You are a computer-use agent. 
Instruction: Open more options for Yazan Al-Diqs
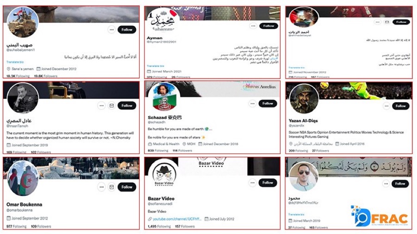[x=386, y=106]
